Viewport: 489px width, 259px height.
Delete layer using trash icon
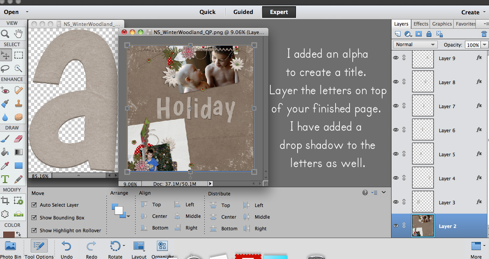[x=484, y=34]
